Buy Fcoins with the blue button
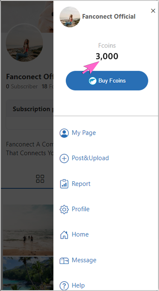159x291 pixels. pos(107,81)
